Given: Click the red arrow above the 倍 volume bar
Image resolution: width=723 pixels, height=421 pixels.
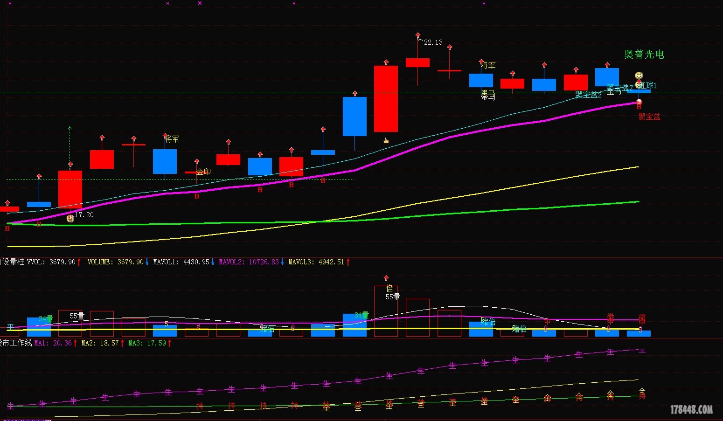Looking at the screenshot, I should click(x=386, y=278).
